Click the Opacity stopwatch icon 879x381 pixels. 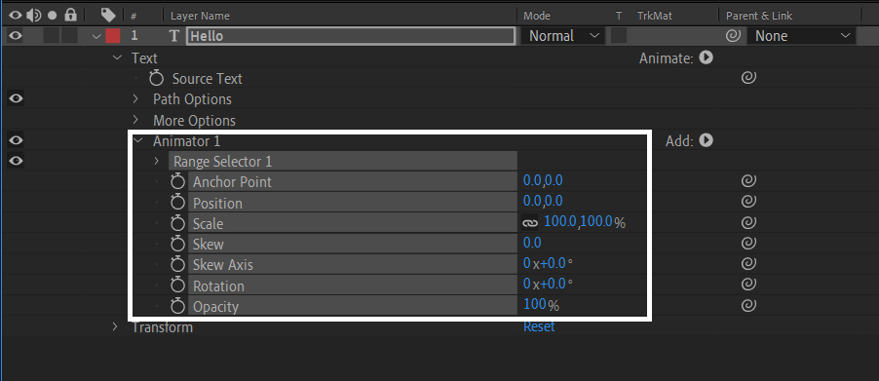pos(177,306)
